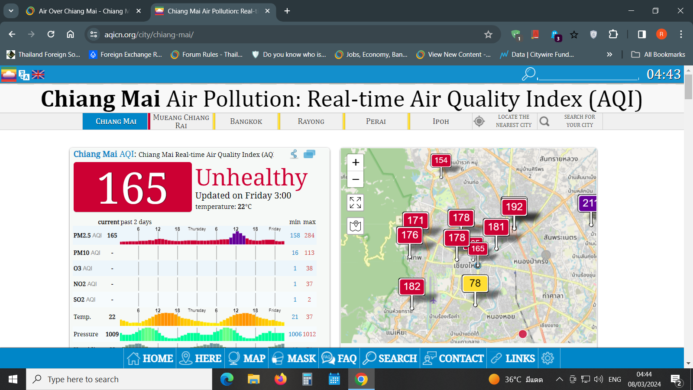Click HOME in the bottom navigation

[149, 358]
